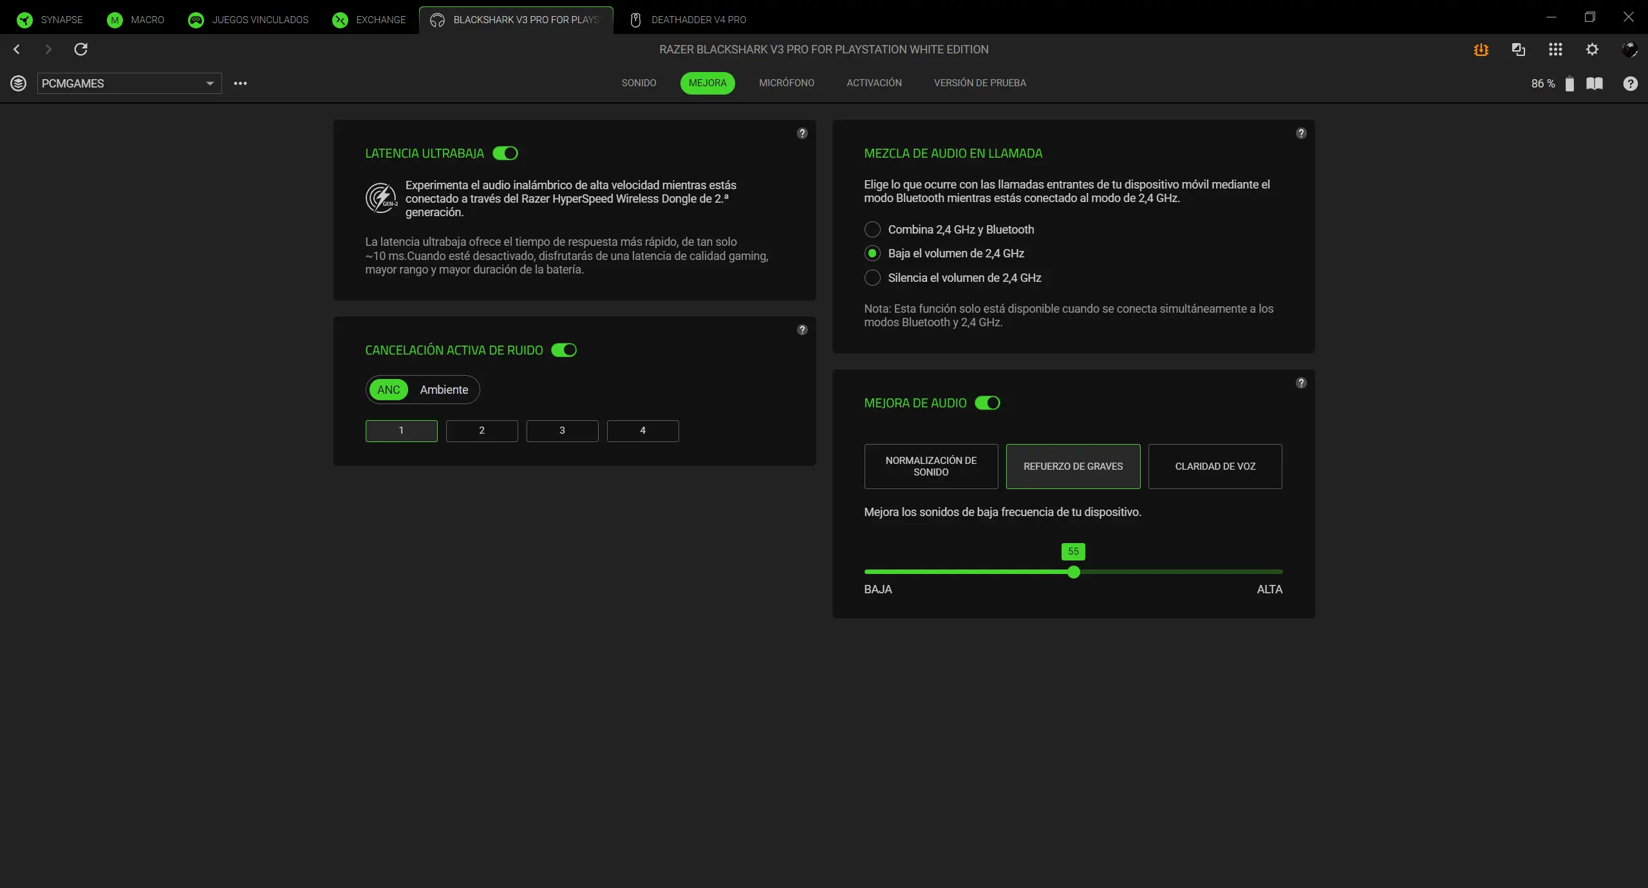Set ANC level to 3

563,431
